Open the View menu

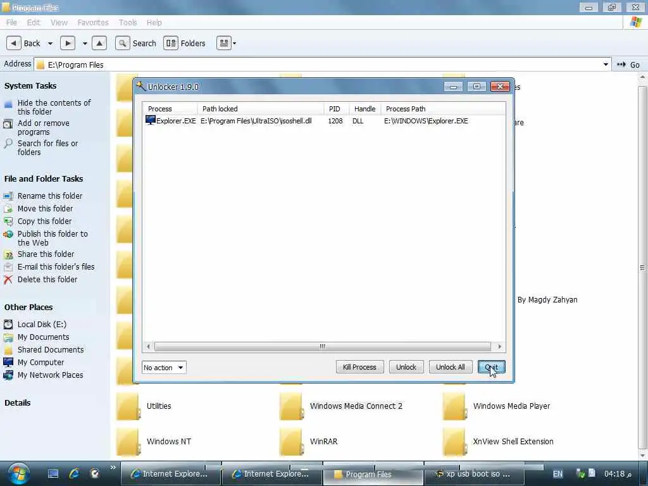pyautogui.click(x=59, y=22)
